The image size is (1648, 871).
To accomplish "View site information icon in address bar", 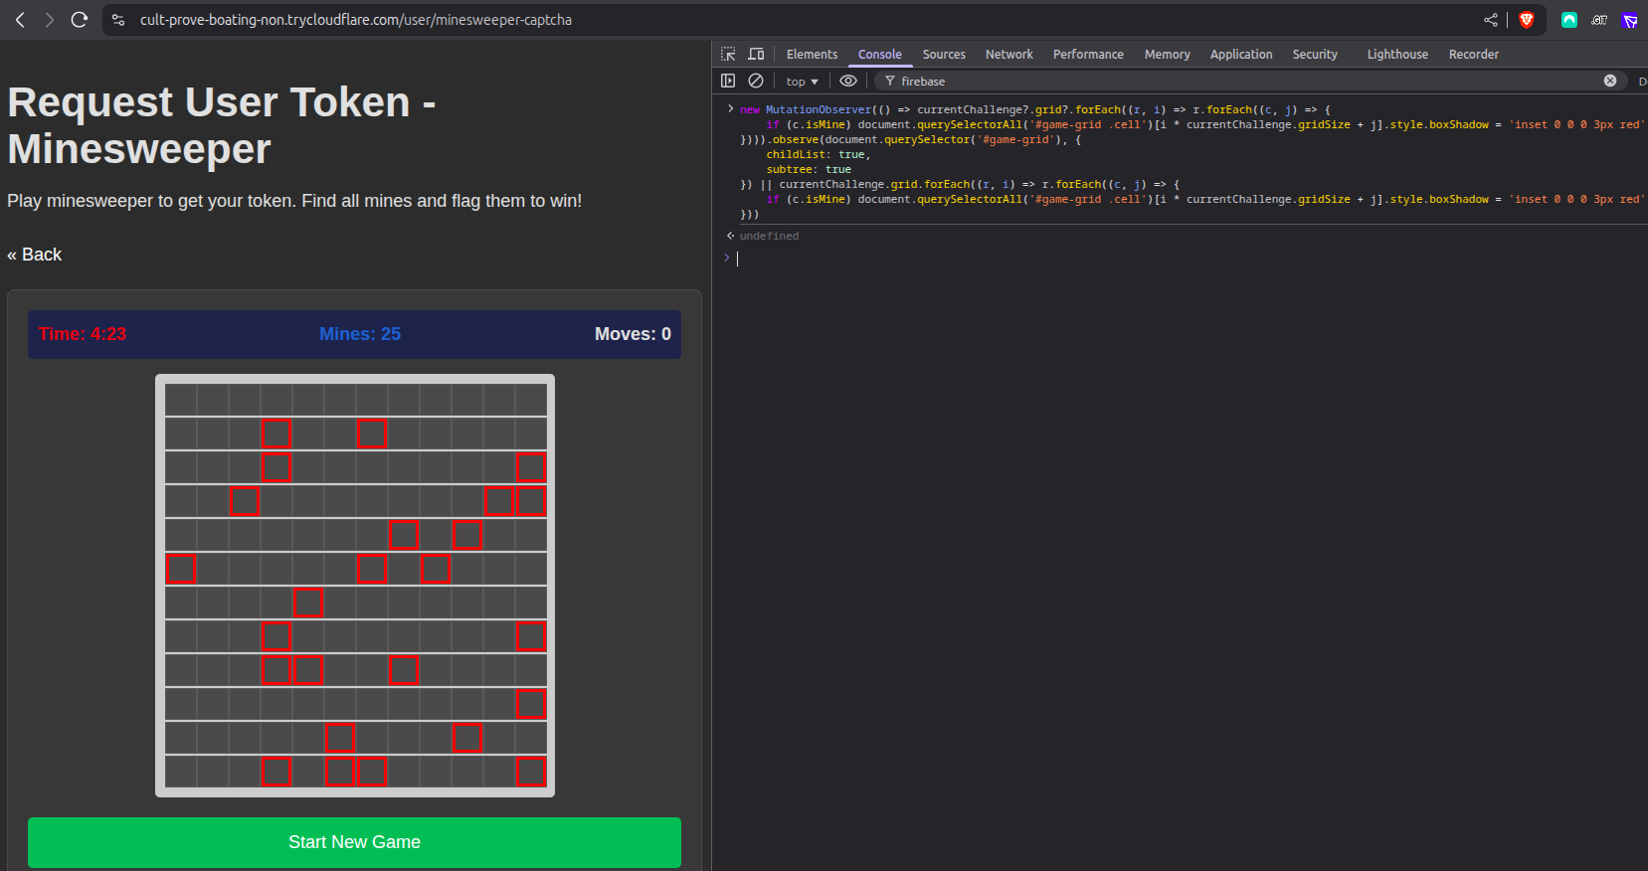I will tap(118, 20).
